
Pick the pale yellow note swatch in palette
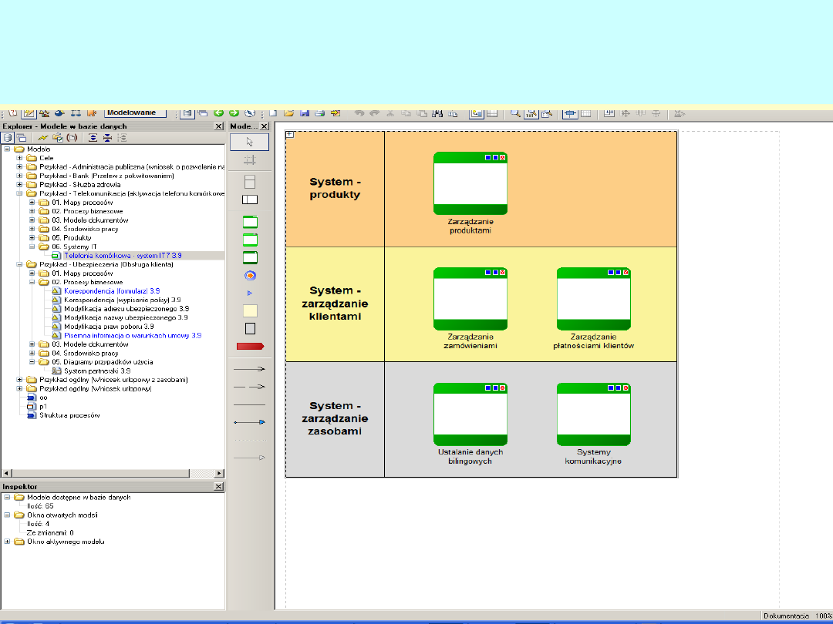250,311
